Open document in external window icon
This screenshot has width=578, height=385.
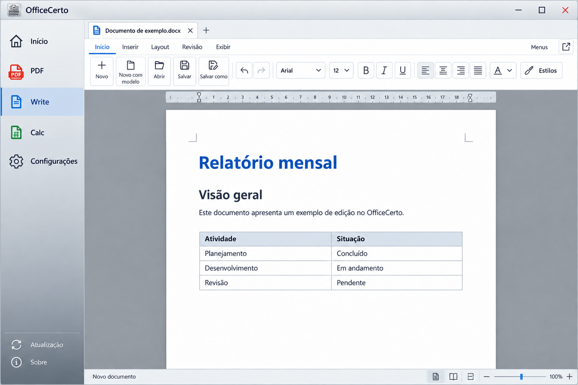pos(566,47)
